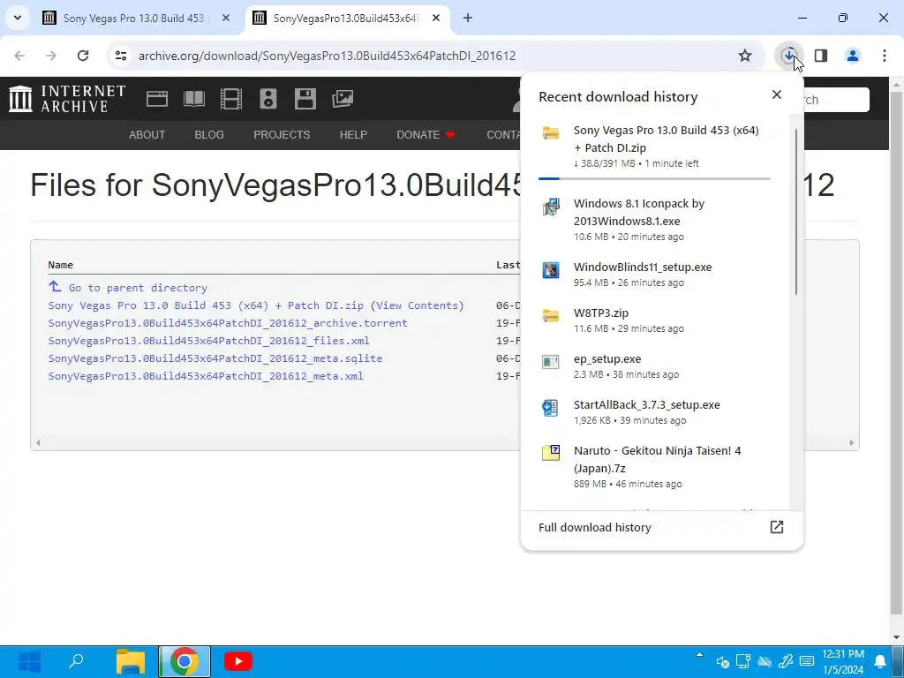Screen dimensions: 904x678
Task: Open the Chrome three-dot menu
Action: coord(884,56)
